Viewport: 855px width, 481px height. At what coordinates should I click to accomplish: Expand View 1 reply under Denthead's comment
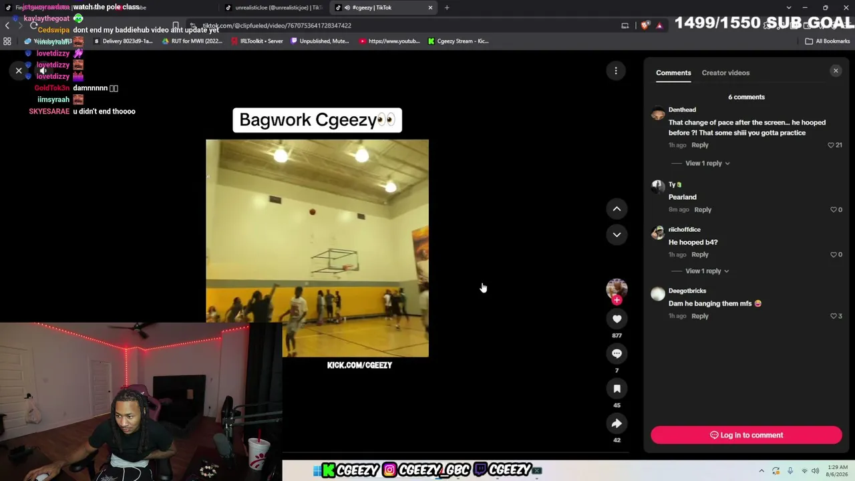707,163
